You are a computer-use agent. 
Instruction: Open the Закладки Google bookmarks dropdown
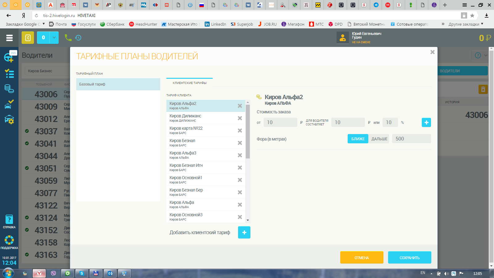click(25, 24)
